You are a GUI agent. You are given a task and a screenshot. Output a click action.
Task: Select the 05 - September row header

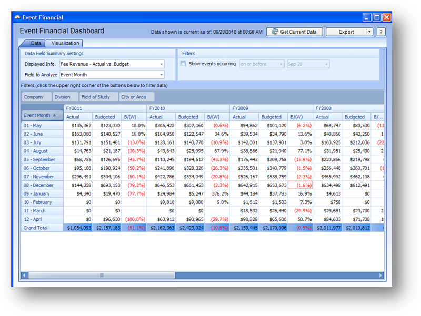(42, 160)
